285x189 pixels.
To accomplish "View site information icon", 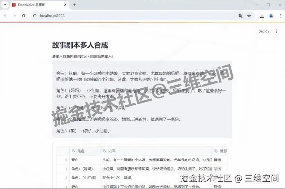I will pos(35,16).
